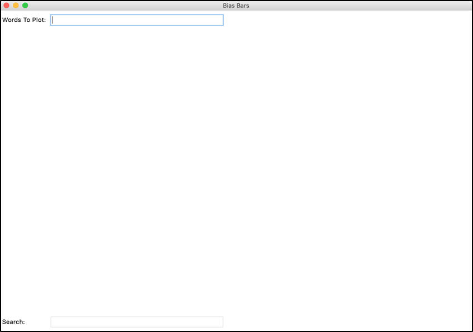Click the word "Words" in the top label

pyautogui.click(x=12, y=21)
